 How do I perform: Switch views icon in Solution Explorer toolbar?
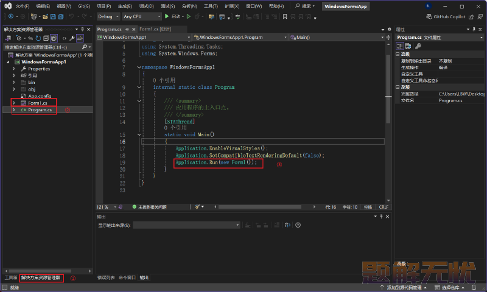click(x=8, y=38)
